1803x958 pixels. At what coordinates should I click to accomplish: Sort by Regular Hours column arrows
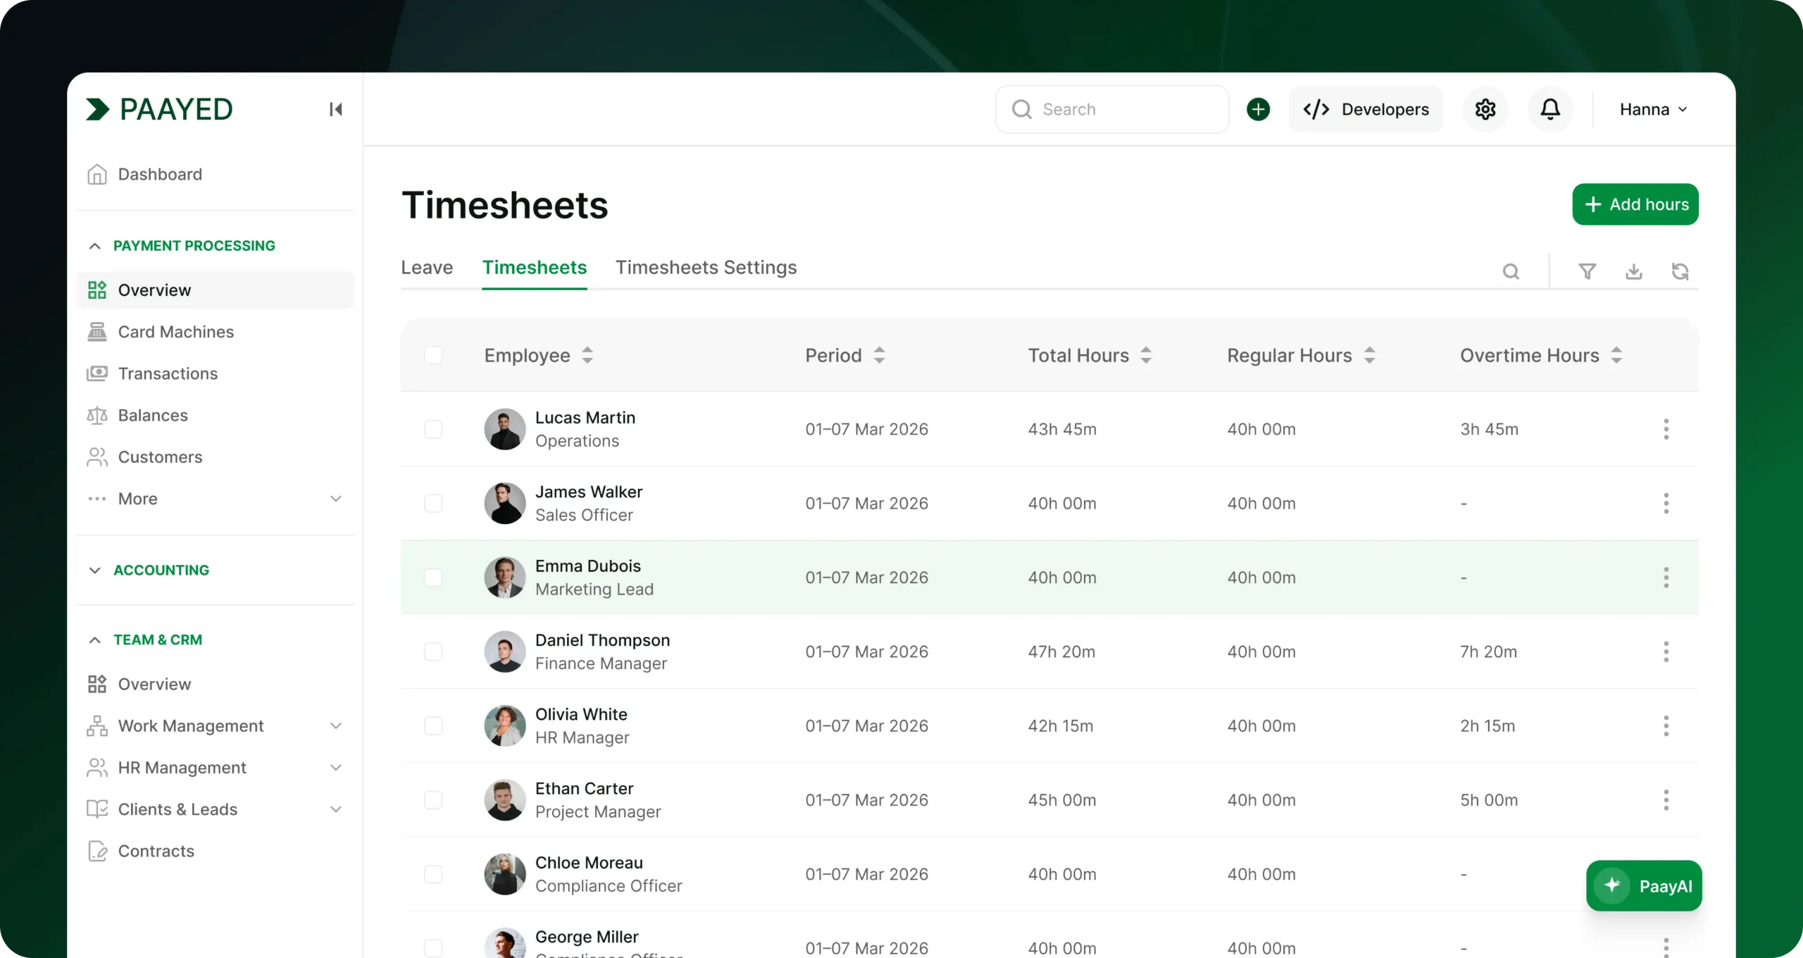pos(1369,355)
